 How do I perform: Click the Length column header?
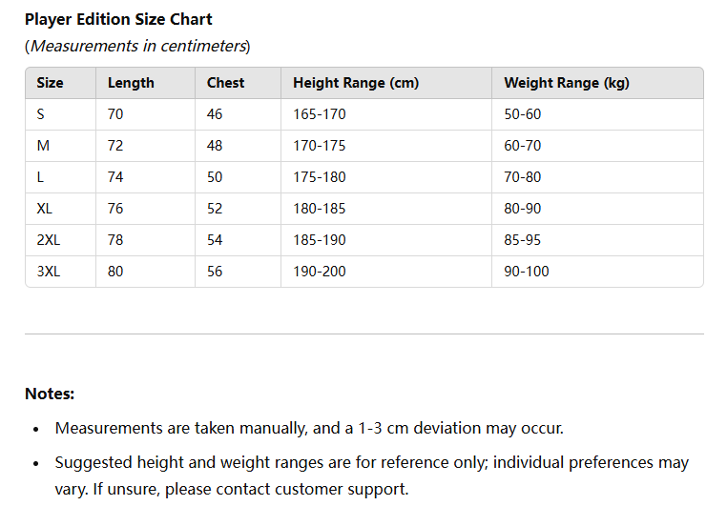(x=146, y=83)
